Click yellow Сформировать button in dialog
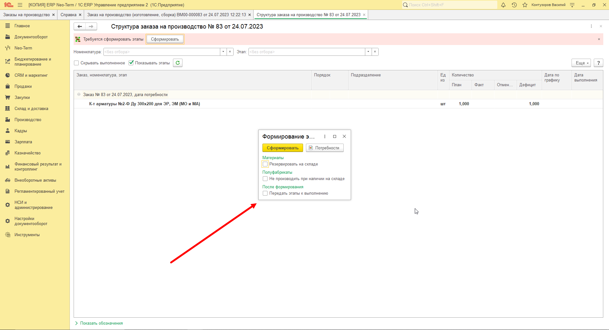609x330 pixels. point(283,148)
